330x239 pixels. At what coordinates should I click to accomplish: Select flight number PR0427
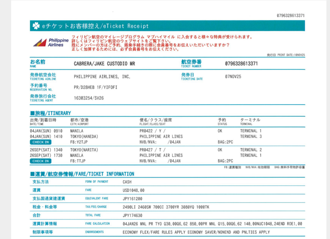pyautogui.click(x=146, y=150)
